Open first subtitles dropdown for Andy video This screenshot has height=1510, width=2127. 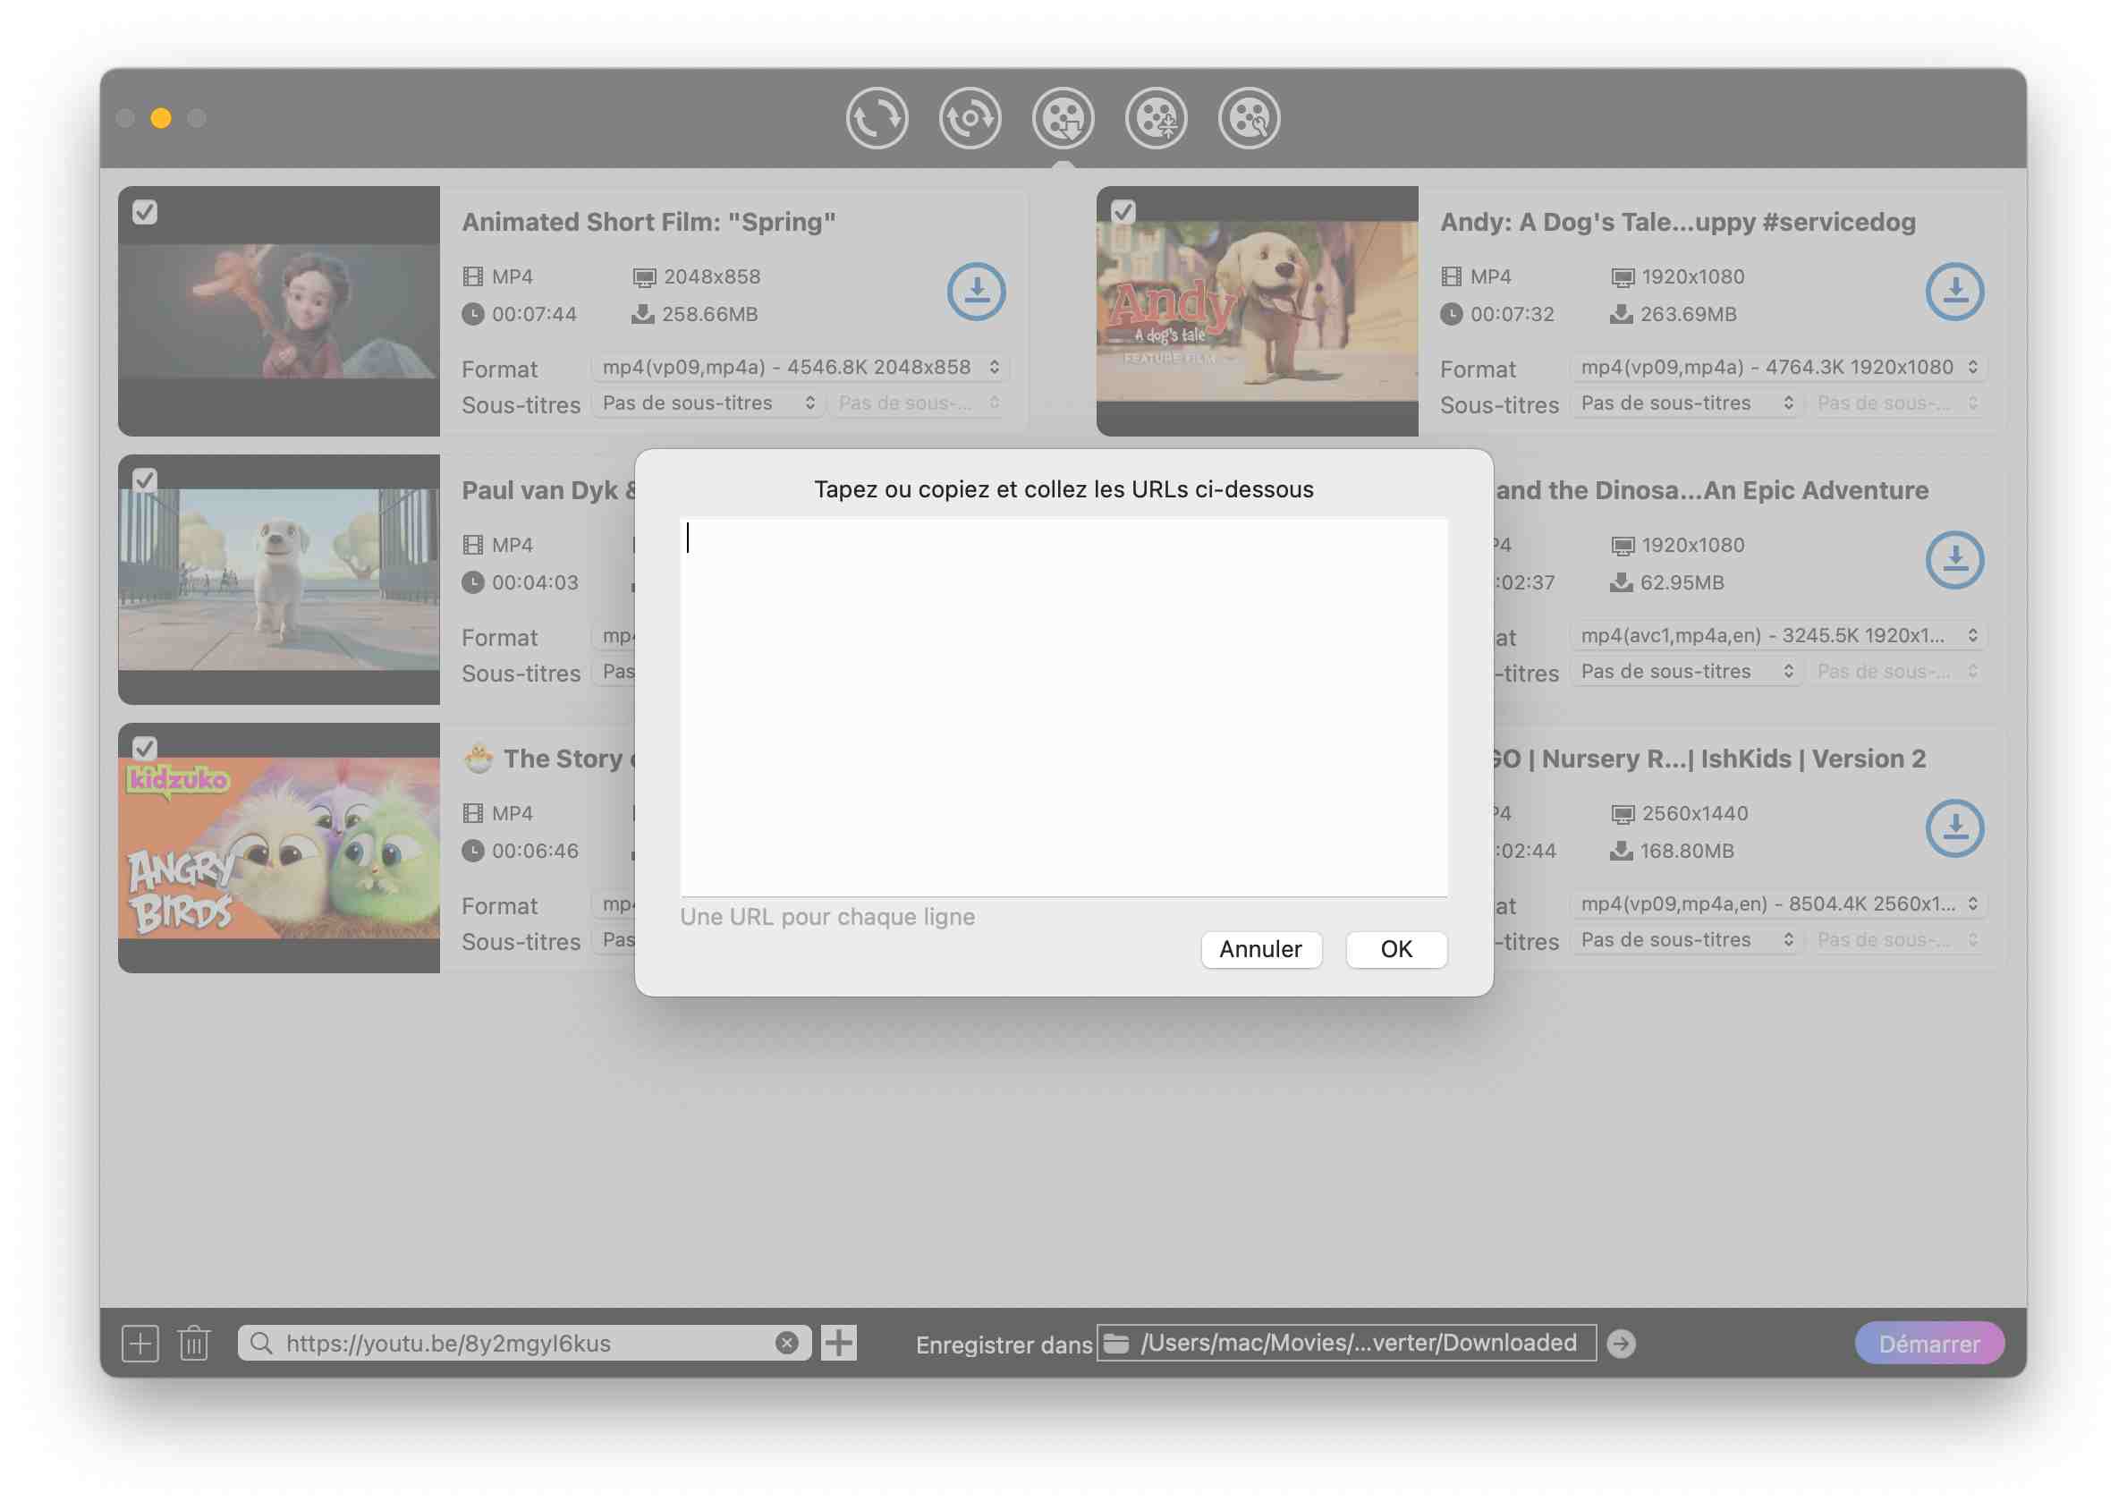tap(1686, 403)
